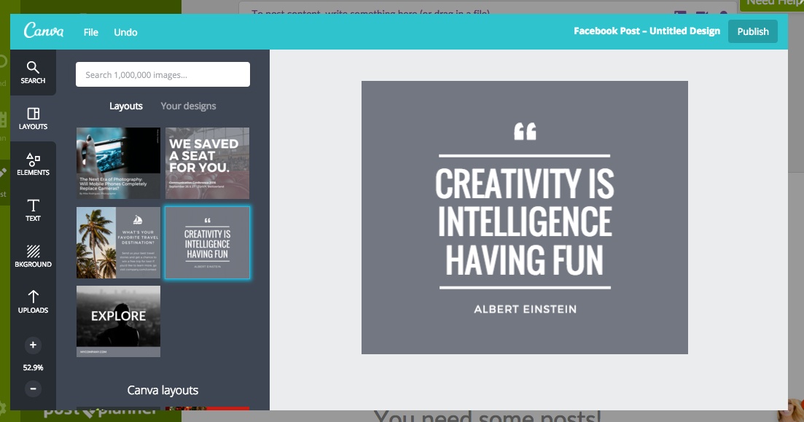
Task: Select the Search panel icon in sidebar
Action: tap(33, 71)
